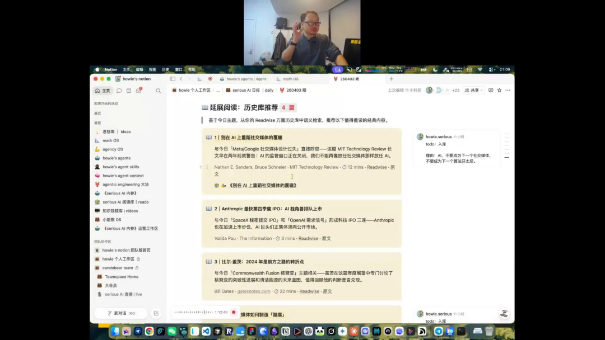Click the compose new page pencil icon

(x=156, y=313)
